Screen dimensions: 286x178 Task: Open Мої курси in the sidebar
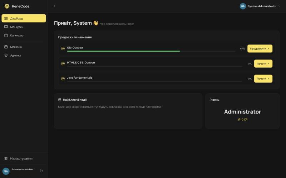click(24, 27)
